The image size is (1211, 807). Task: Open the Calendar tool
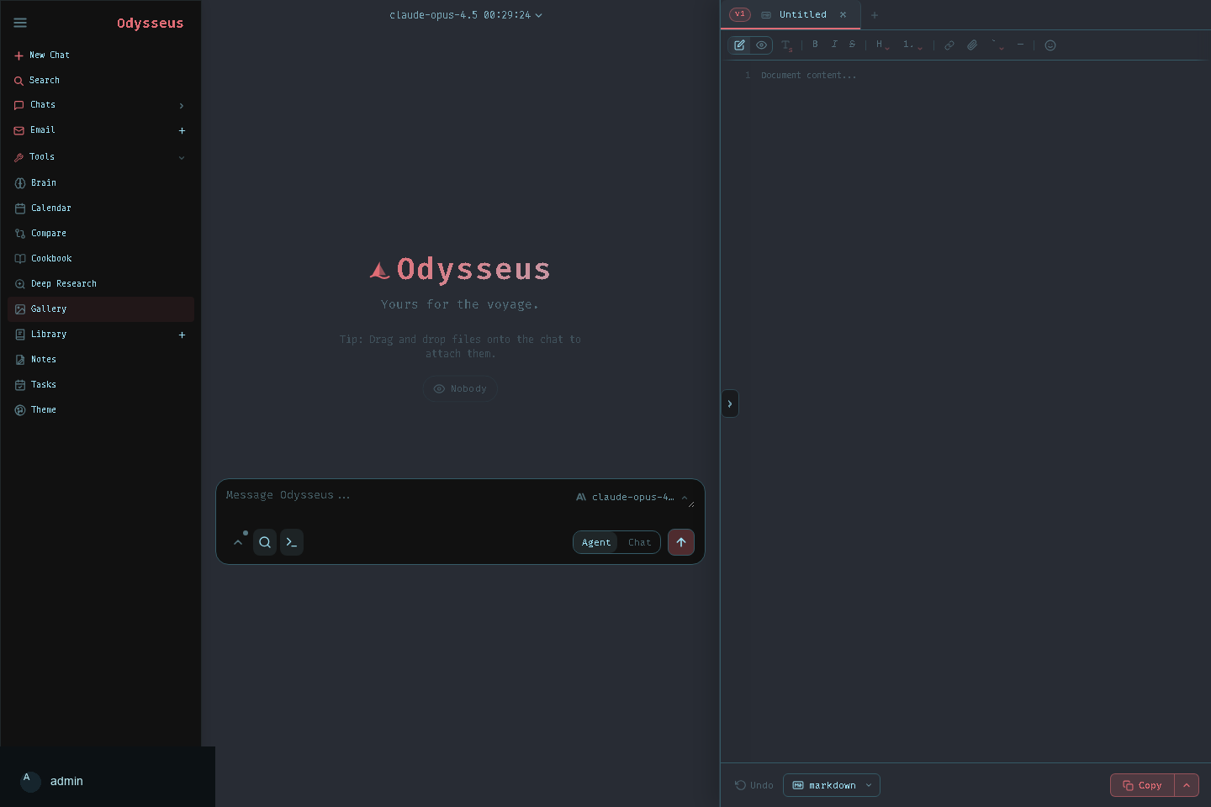tap(101, 208)
